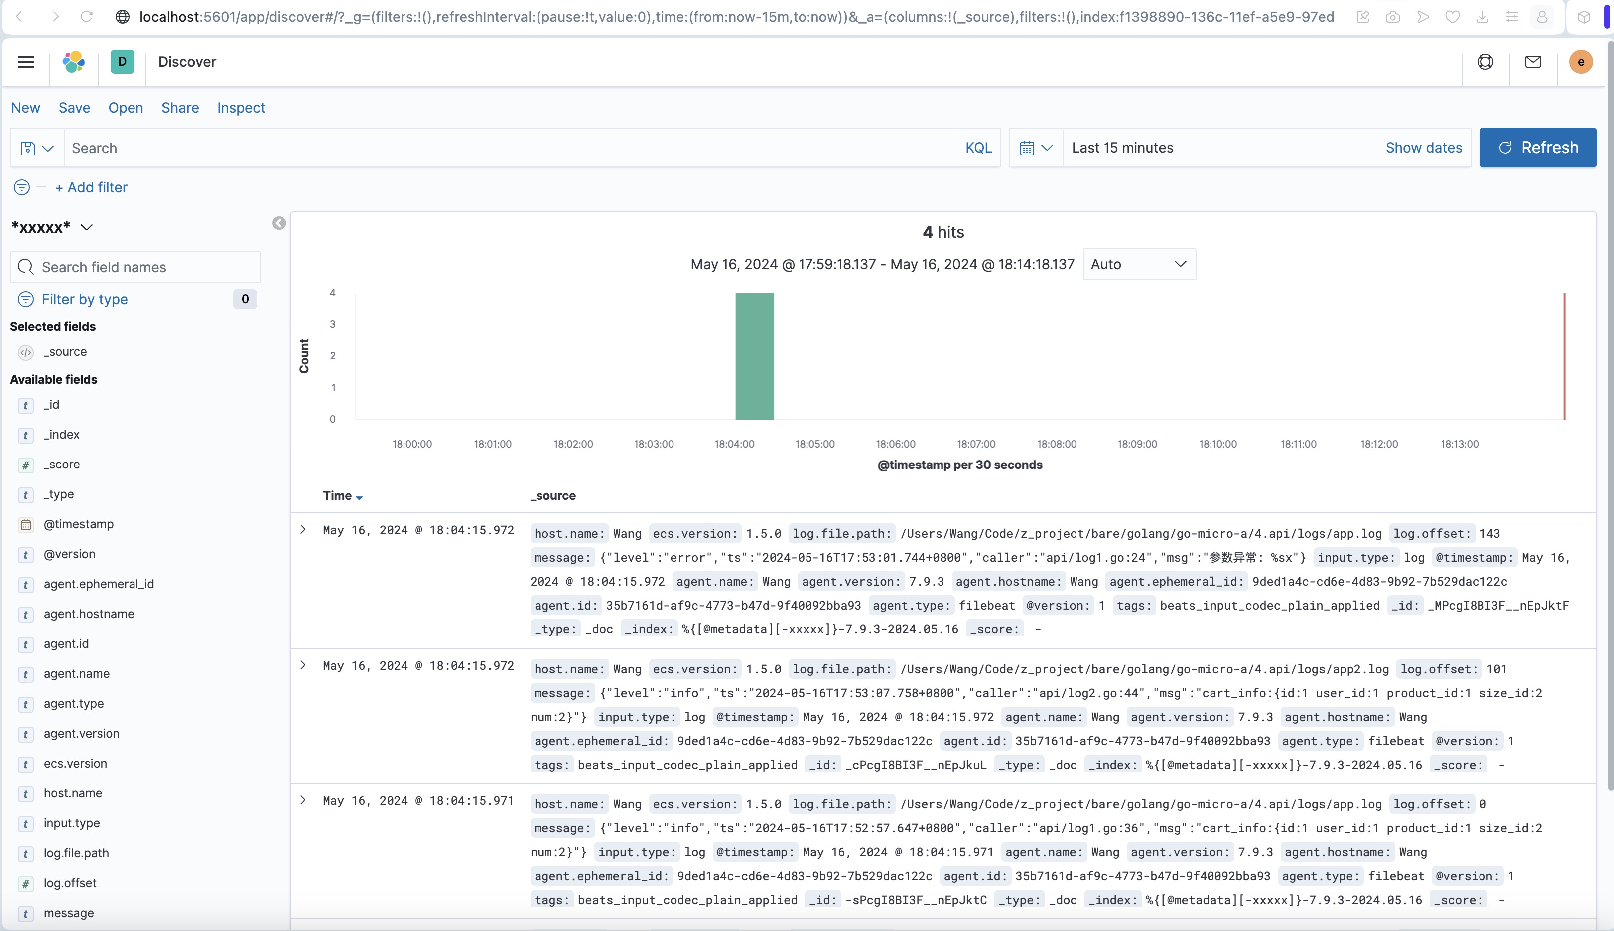The height and width of the screenshot is (931, 1614).
Task: Select the host.name field
Action: 73,793
